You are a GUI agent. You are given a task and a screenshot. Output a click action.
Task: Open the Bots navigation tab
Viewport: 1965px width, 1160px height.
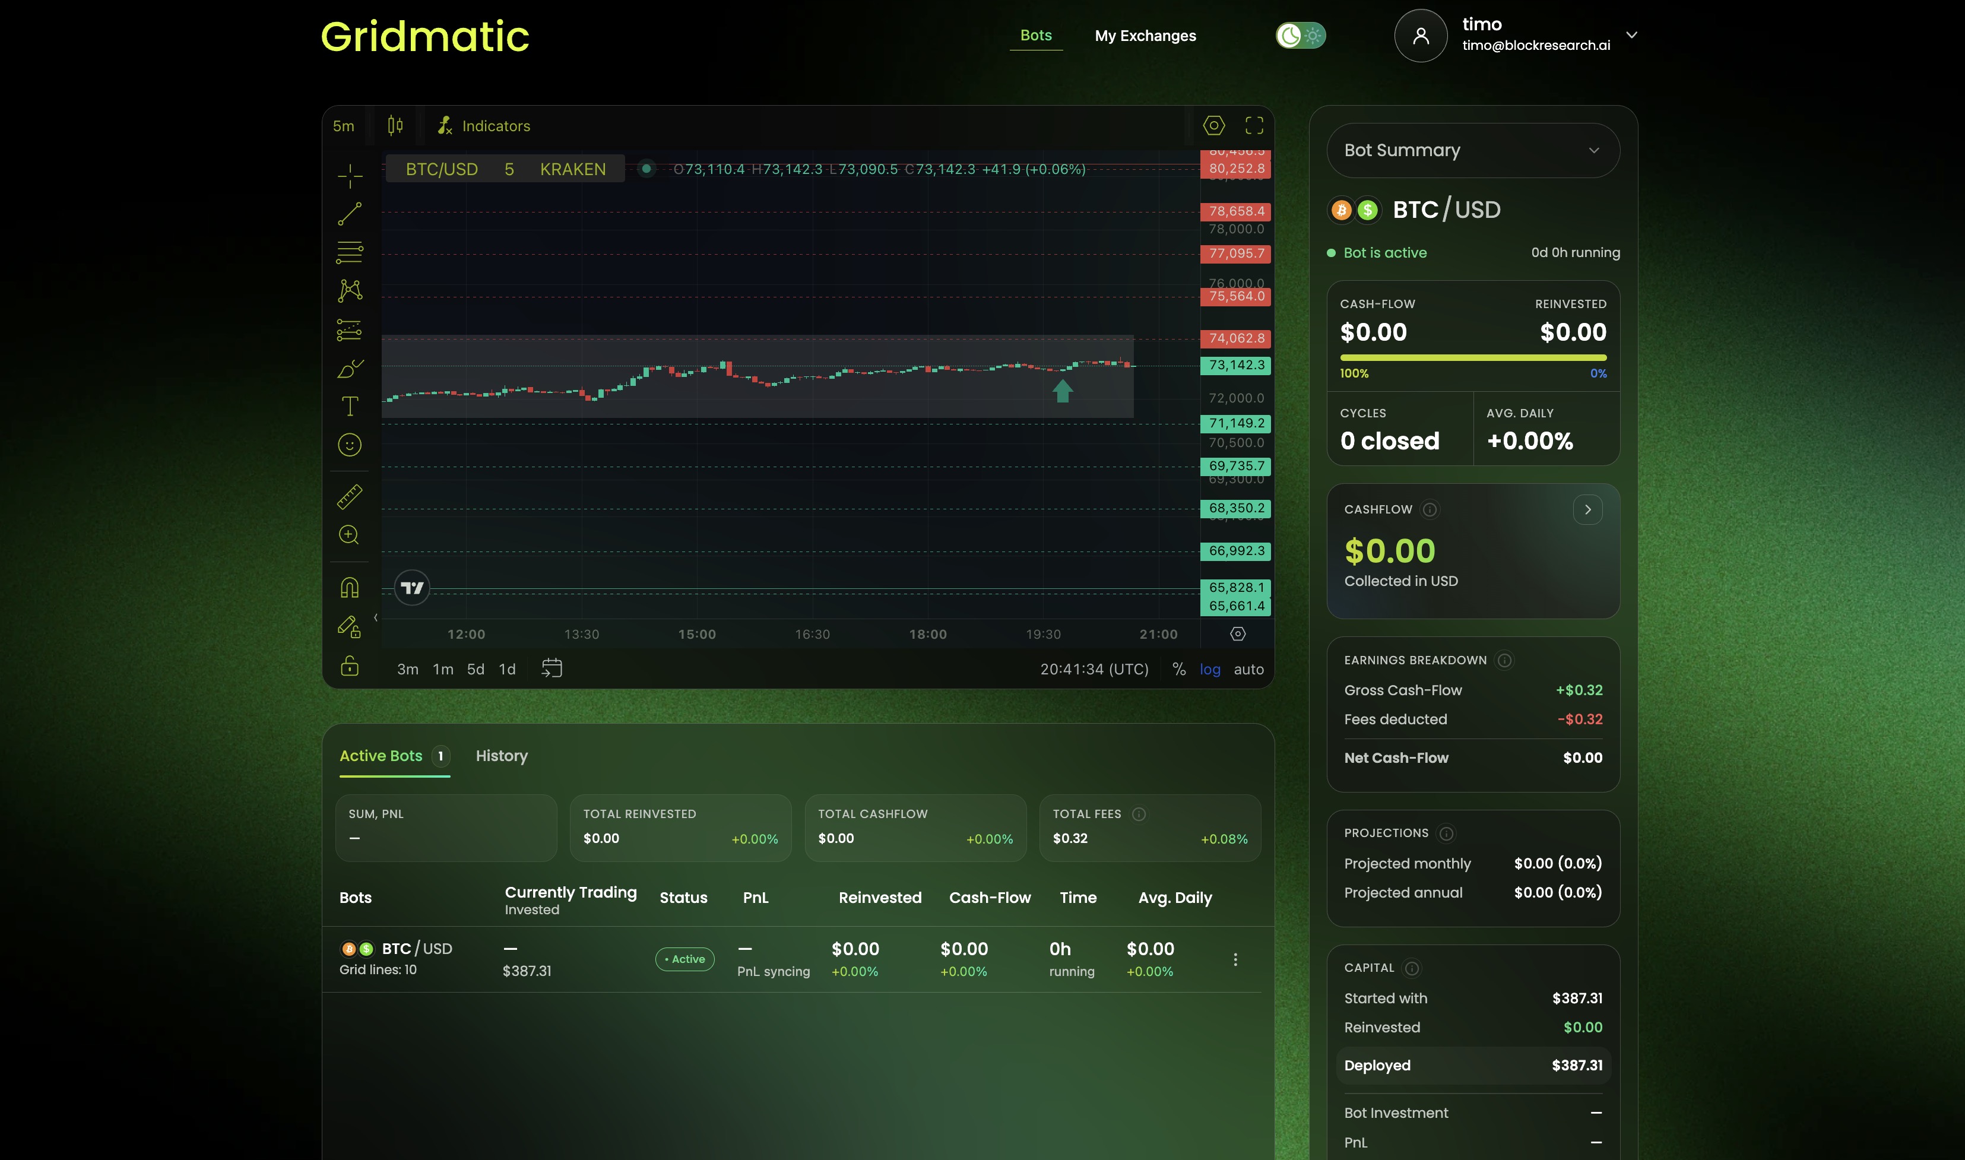pyautogui.click(x=1036, y=35)
